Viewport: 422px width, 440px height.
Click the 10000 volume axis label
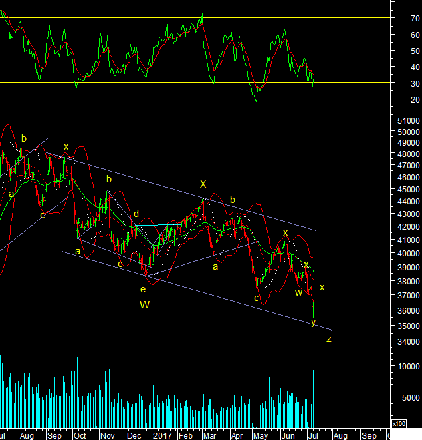[408, 367]
